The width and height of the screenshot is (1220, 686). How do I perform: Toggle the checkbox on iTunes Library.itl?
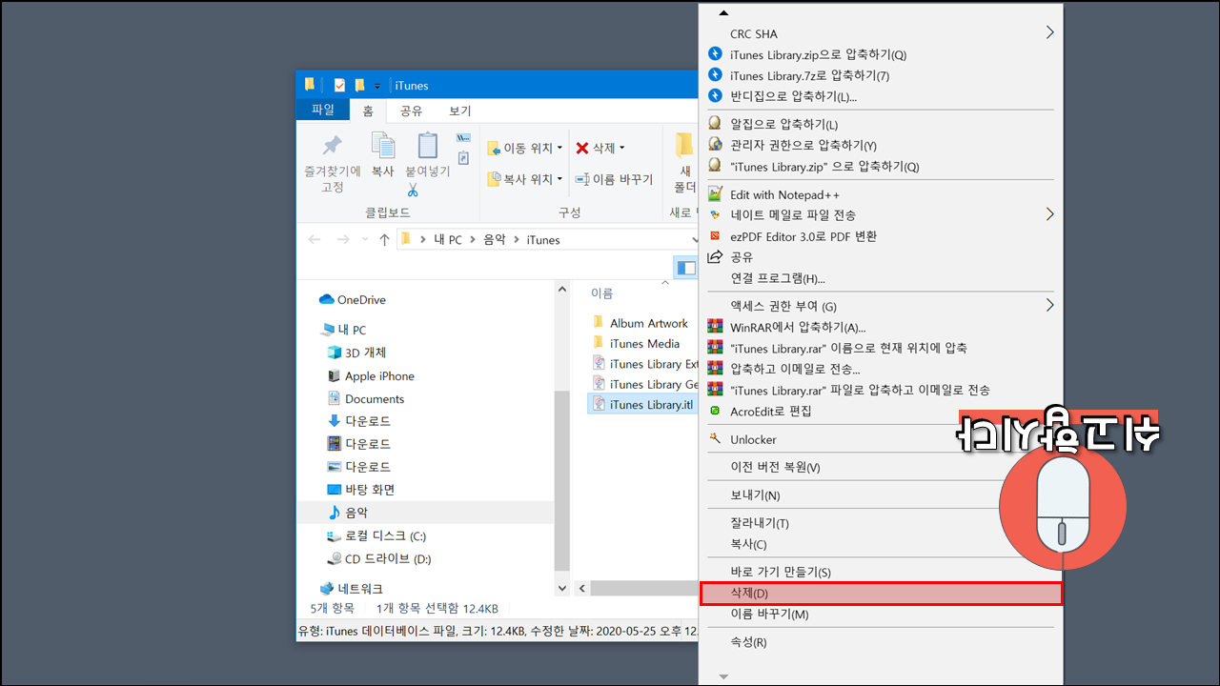pos(594,403)
